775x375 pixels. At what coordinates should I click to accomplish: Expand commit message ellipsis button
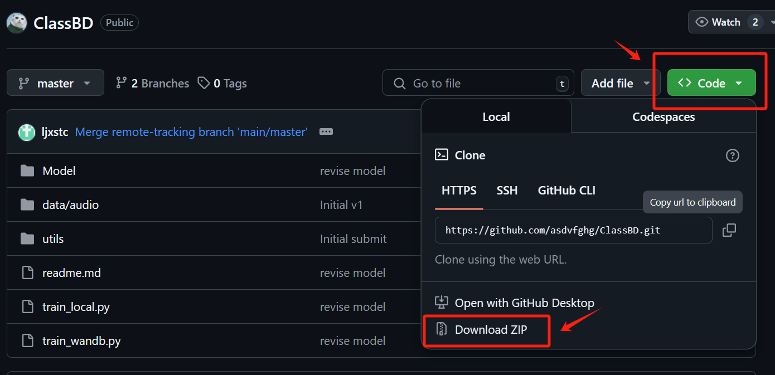tap(326, 132)
